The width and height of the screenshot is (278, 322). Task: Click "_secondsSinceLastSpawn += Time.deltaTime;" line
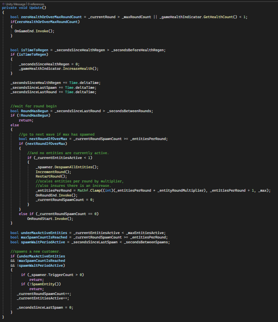tap(53, 88)
